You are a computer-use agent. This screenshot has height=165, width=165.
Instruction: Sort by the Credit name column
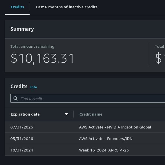click(x=91, y=114)
